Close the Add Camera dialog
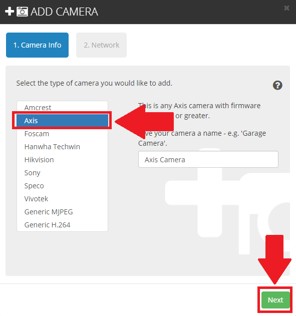The image size is (296, 316). [x=286, y=8]
